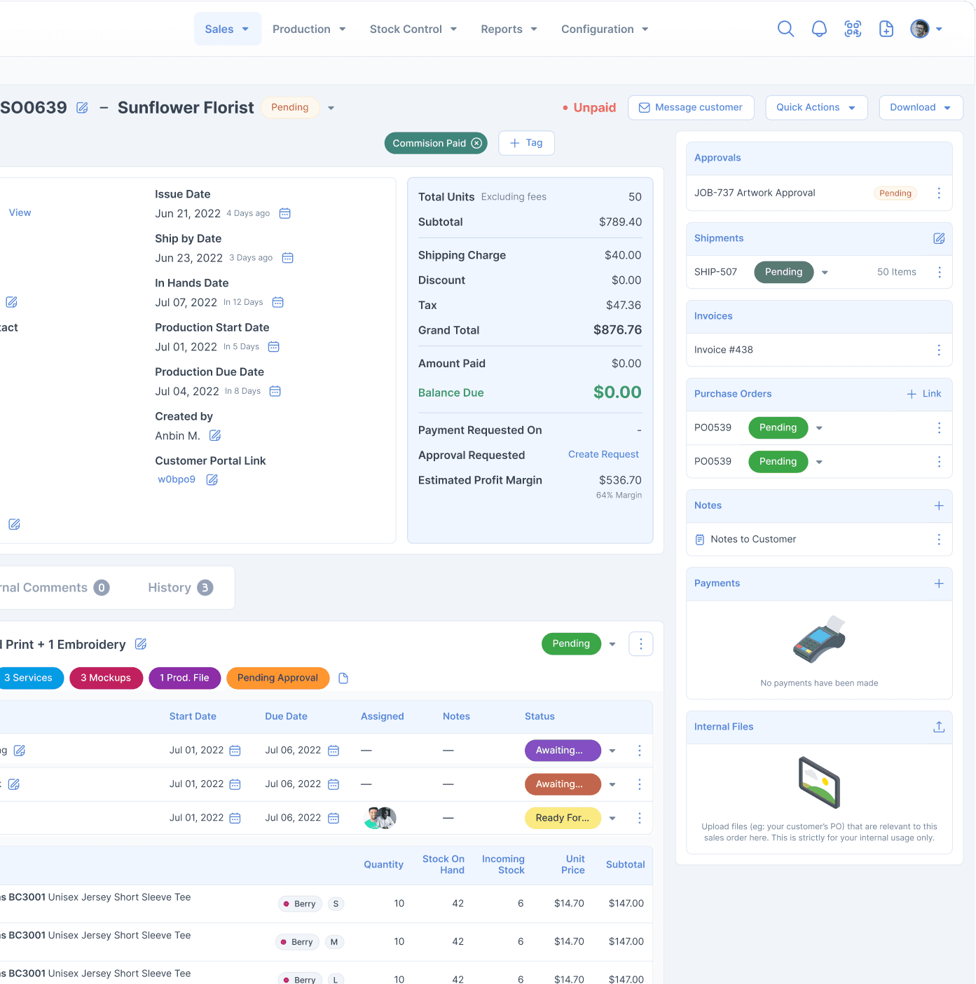Open the notifications bell

819,29
